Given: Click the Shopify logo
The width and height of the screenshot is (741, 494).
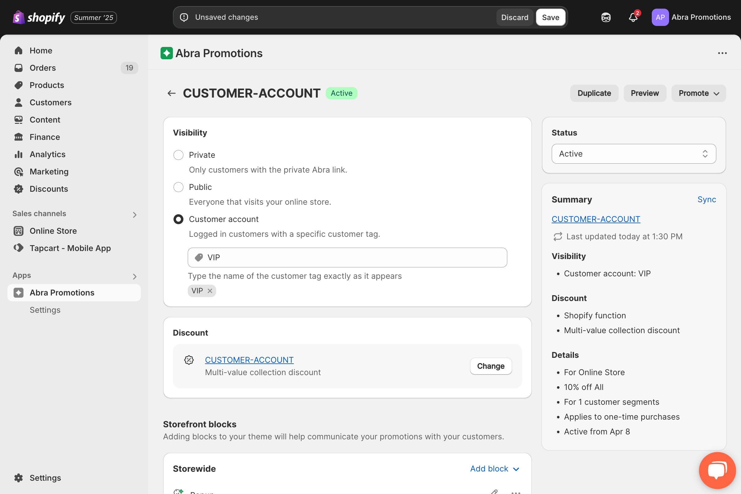Looking at the screenshot, I should pos(39,17).
